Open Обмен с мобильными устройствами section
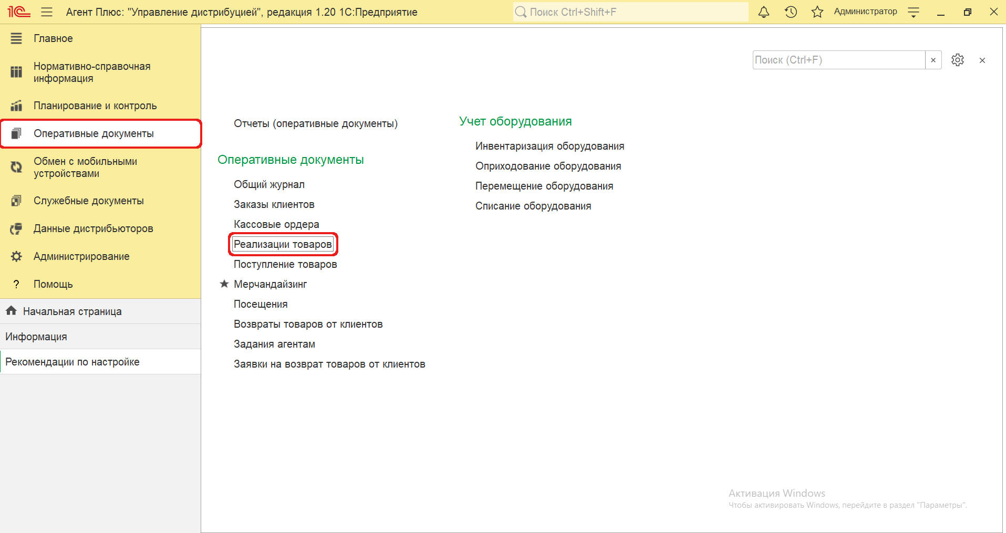Image resolution: width=1006 pixels, height=533 pixels. pos(85,167)
